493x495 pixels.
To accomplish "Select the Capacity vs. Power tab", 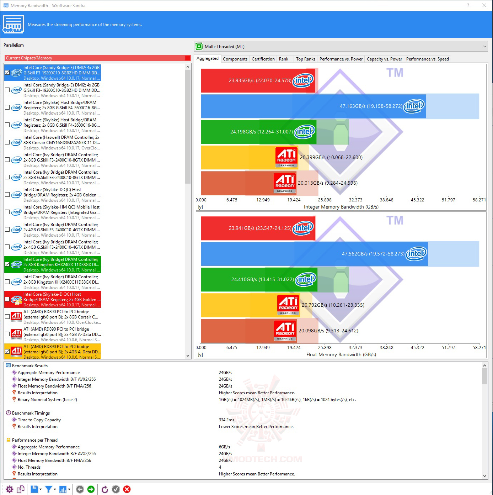I will point(384,59).
